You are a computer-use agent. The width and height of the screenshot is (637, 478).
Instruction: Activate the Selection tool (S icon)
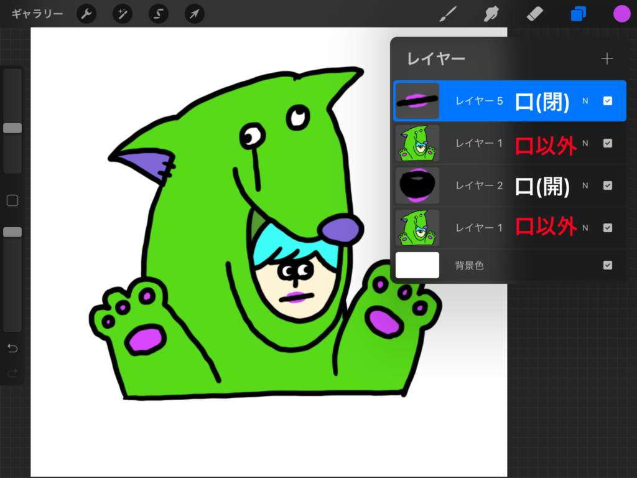[159, 14]
